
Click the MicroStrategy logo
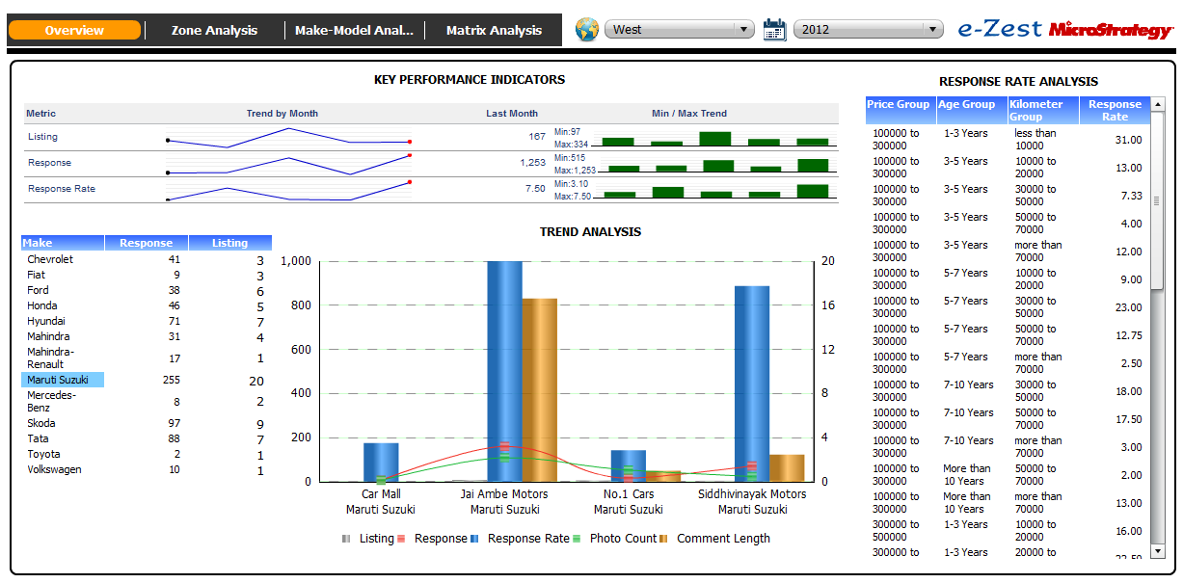[x=1110, y=30]
